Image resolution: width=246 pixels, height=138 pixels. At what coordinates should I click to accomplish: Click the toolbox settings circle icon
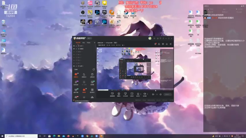[94, 70]
